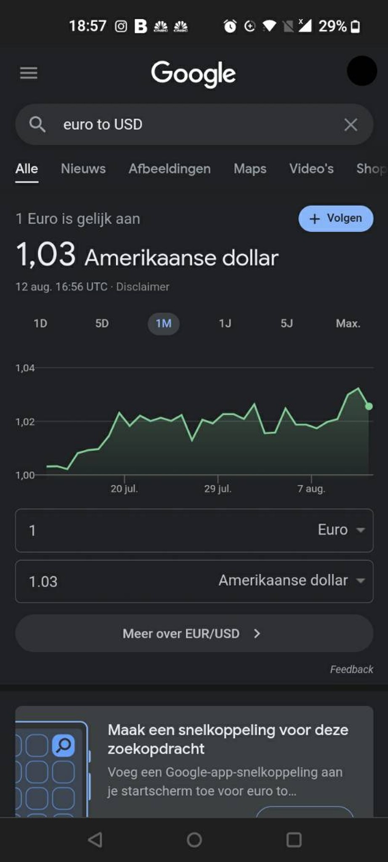This screenshot has height=862, width=388.
Task: Tap the Android back navigation button
Action: coord(95,840)
